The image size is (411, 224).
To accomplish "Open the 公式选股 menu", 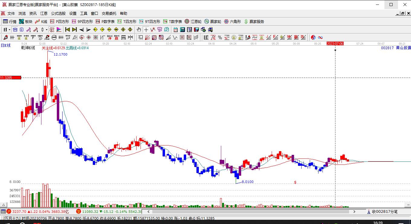I will (x=58, y=14).
